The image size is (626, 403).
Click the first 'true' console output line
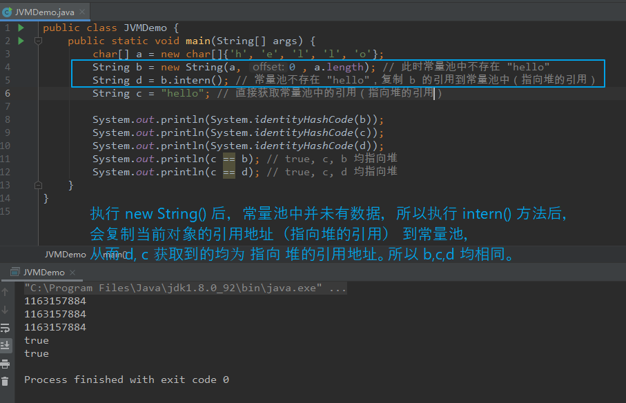pyautogui.click(x=37, y=340)
